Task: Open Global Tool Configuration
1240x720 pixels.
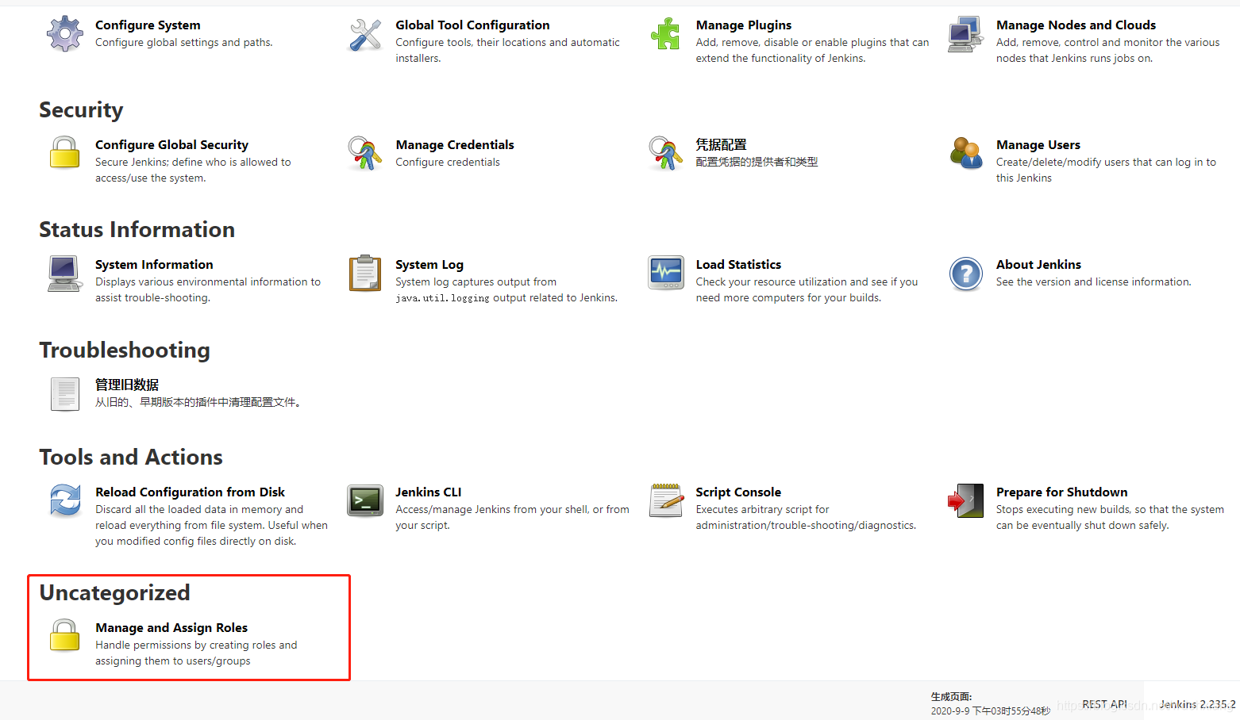Action: click(x=472, y=25)
